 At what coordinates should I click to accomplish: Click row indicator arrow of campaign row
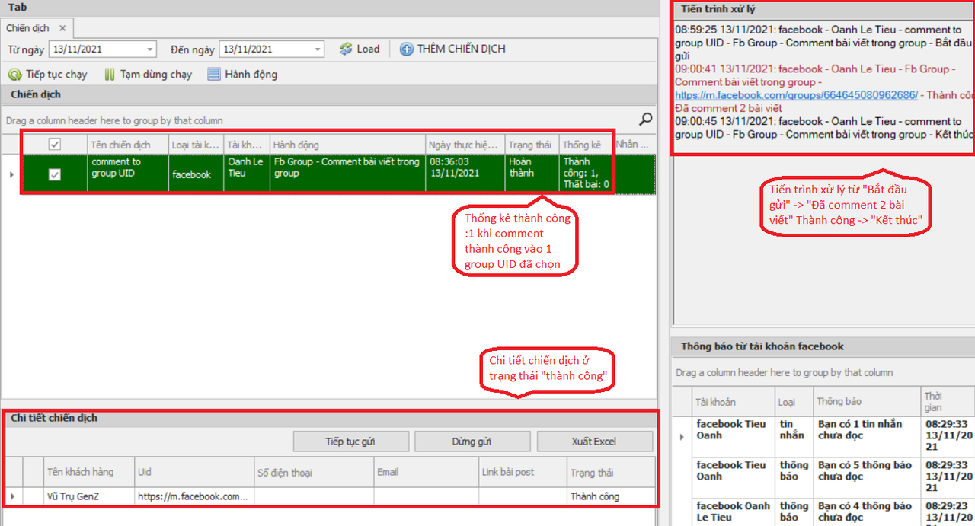tap(11, 174)
